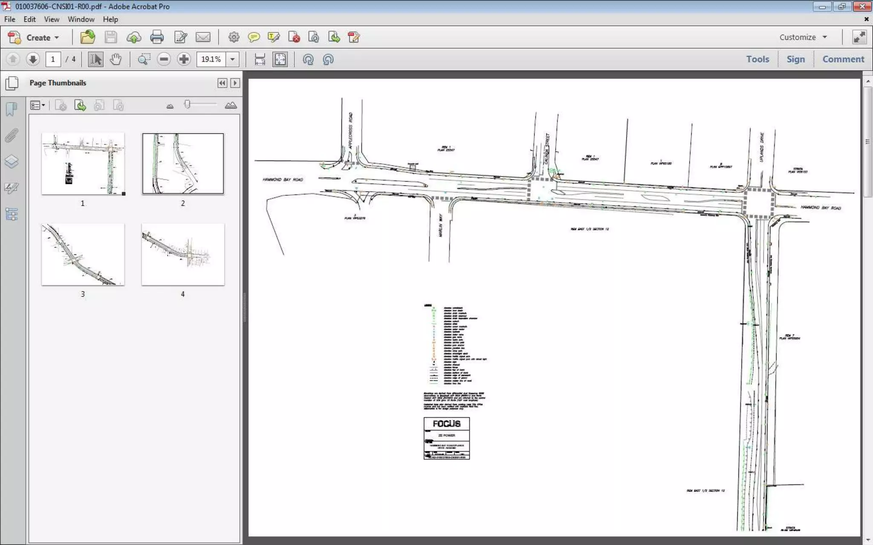Toggle fit one full page view

coord(280,59)
